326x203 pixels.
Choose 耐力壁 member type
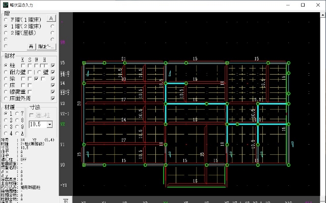point(6,72)
